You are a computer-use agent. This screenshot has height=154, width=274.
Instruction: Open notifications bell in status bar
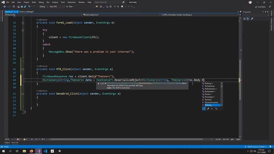tap(270, 147)
